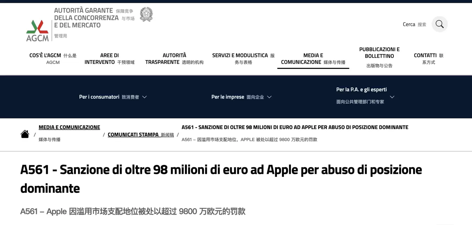Screen dimensions: 472x225
Task: Select the AUTORITÀ TRASPARENTE navigation entry
Action: pyautogui.click(x=174, y=59)
